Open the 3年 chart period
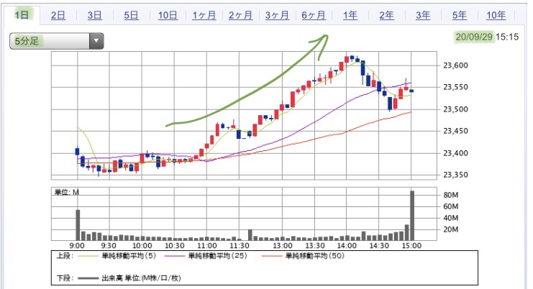 [x=423, y=15]
